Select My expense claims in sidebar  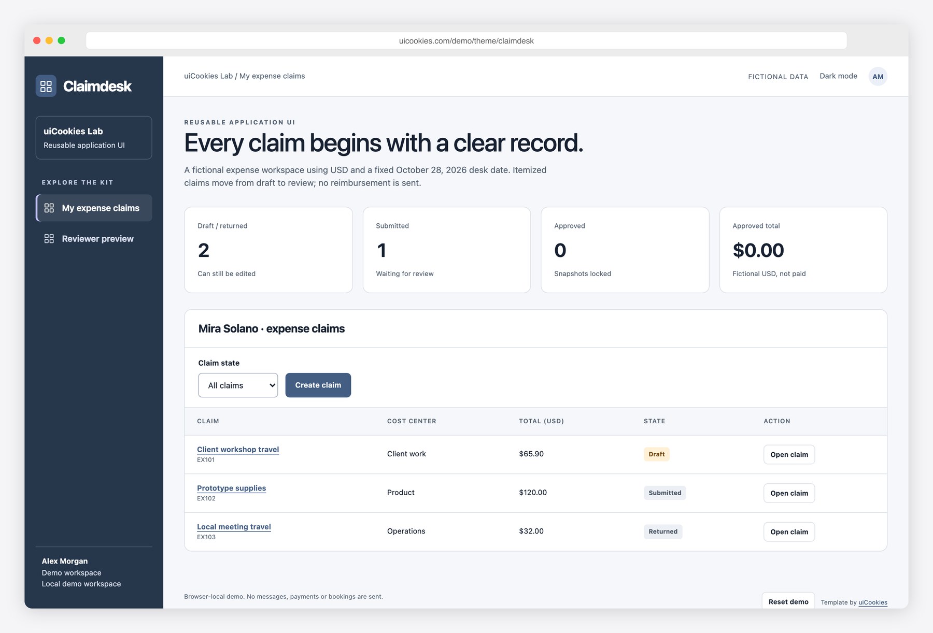coord(94,208)
